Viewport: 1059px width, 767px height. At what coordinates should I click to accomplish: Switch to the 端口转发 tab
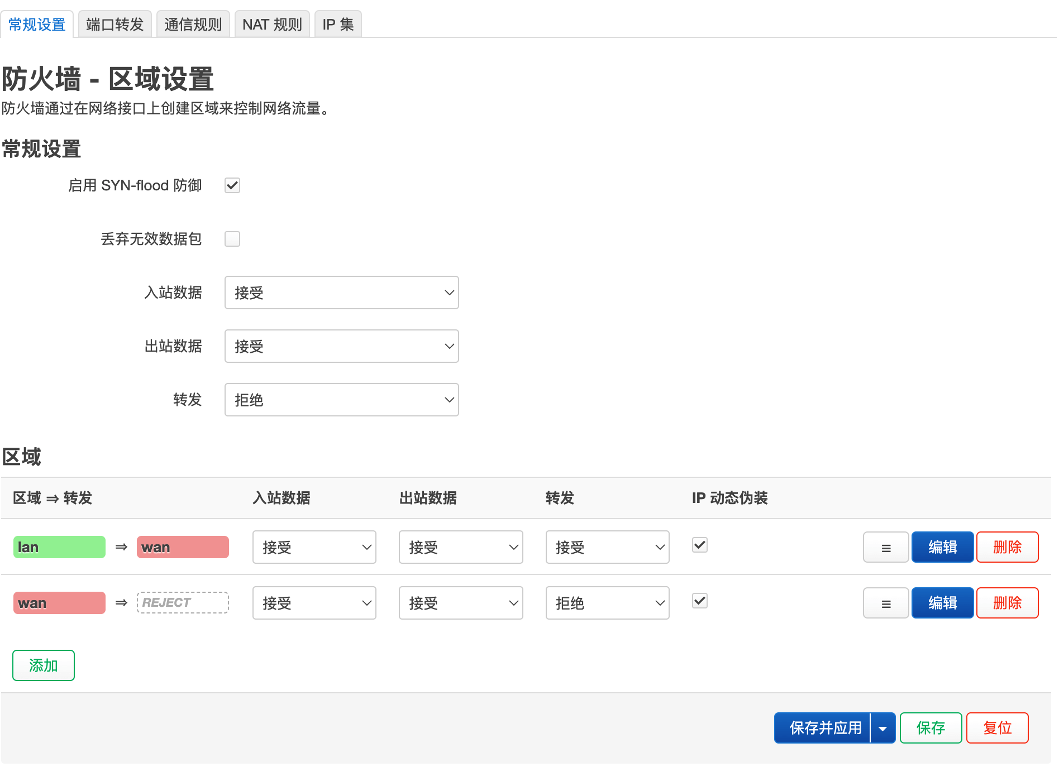[115, 25]
